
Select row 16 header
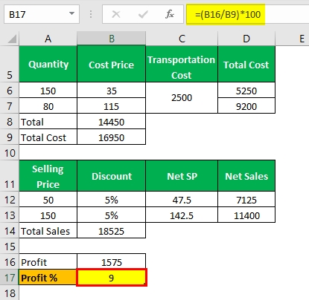point(10,262)
